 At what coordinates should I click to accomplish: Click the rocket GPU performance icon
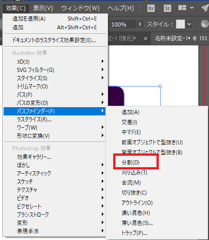205,8
